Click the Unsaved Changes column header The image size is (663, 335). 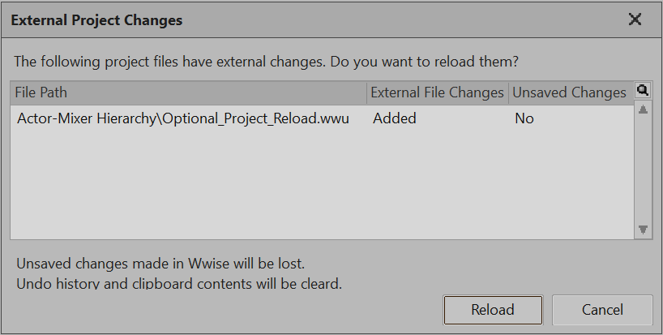pos(569,92)
